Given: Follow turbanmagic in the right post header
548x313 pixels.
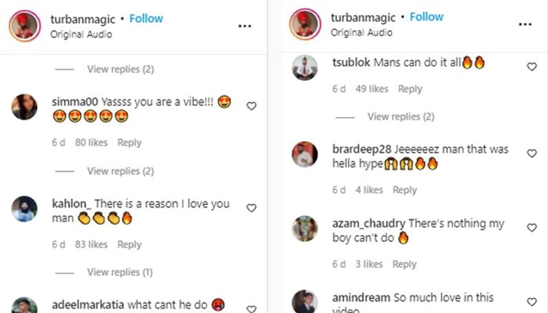Looking at the screenshot, I should click(x=426, y=17).
